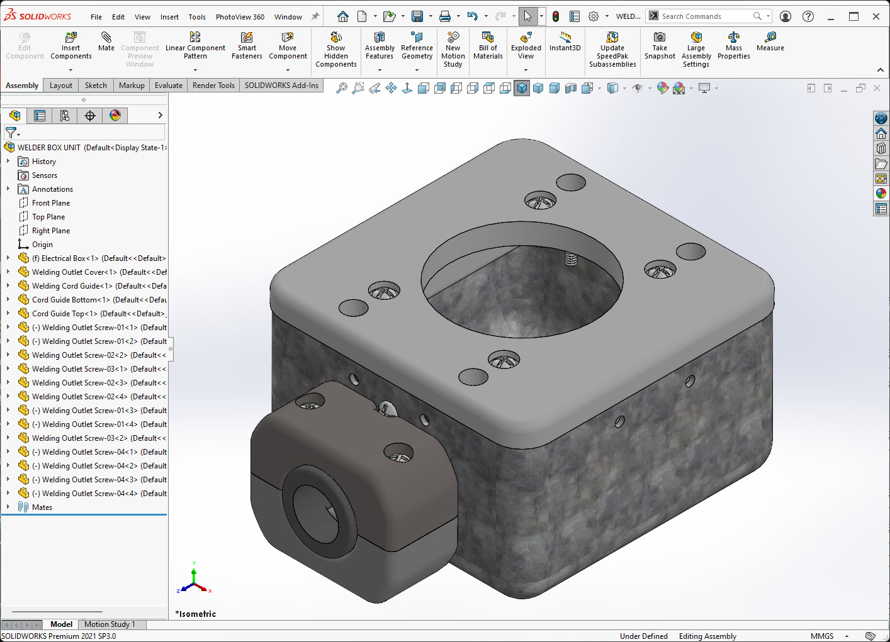The width and height of the screenshot is (890, 642).
Task: Open the Tools menu
Action: 197,17
